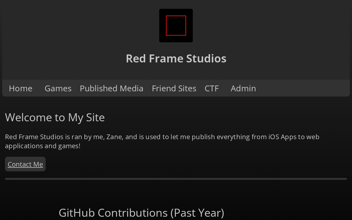This screenshot has width=352, height=220.
Task: Go to the Games page
Action: coord(58,88)
